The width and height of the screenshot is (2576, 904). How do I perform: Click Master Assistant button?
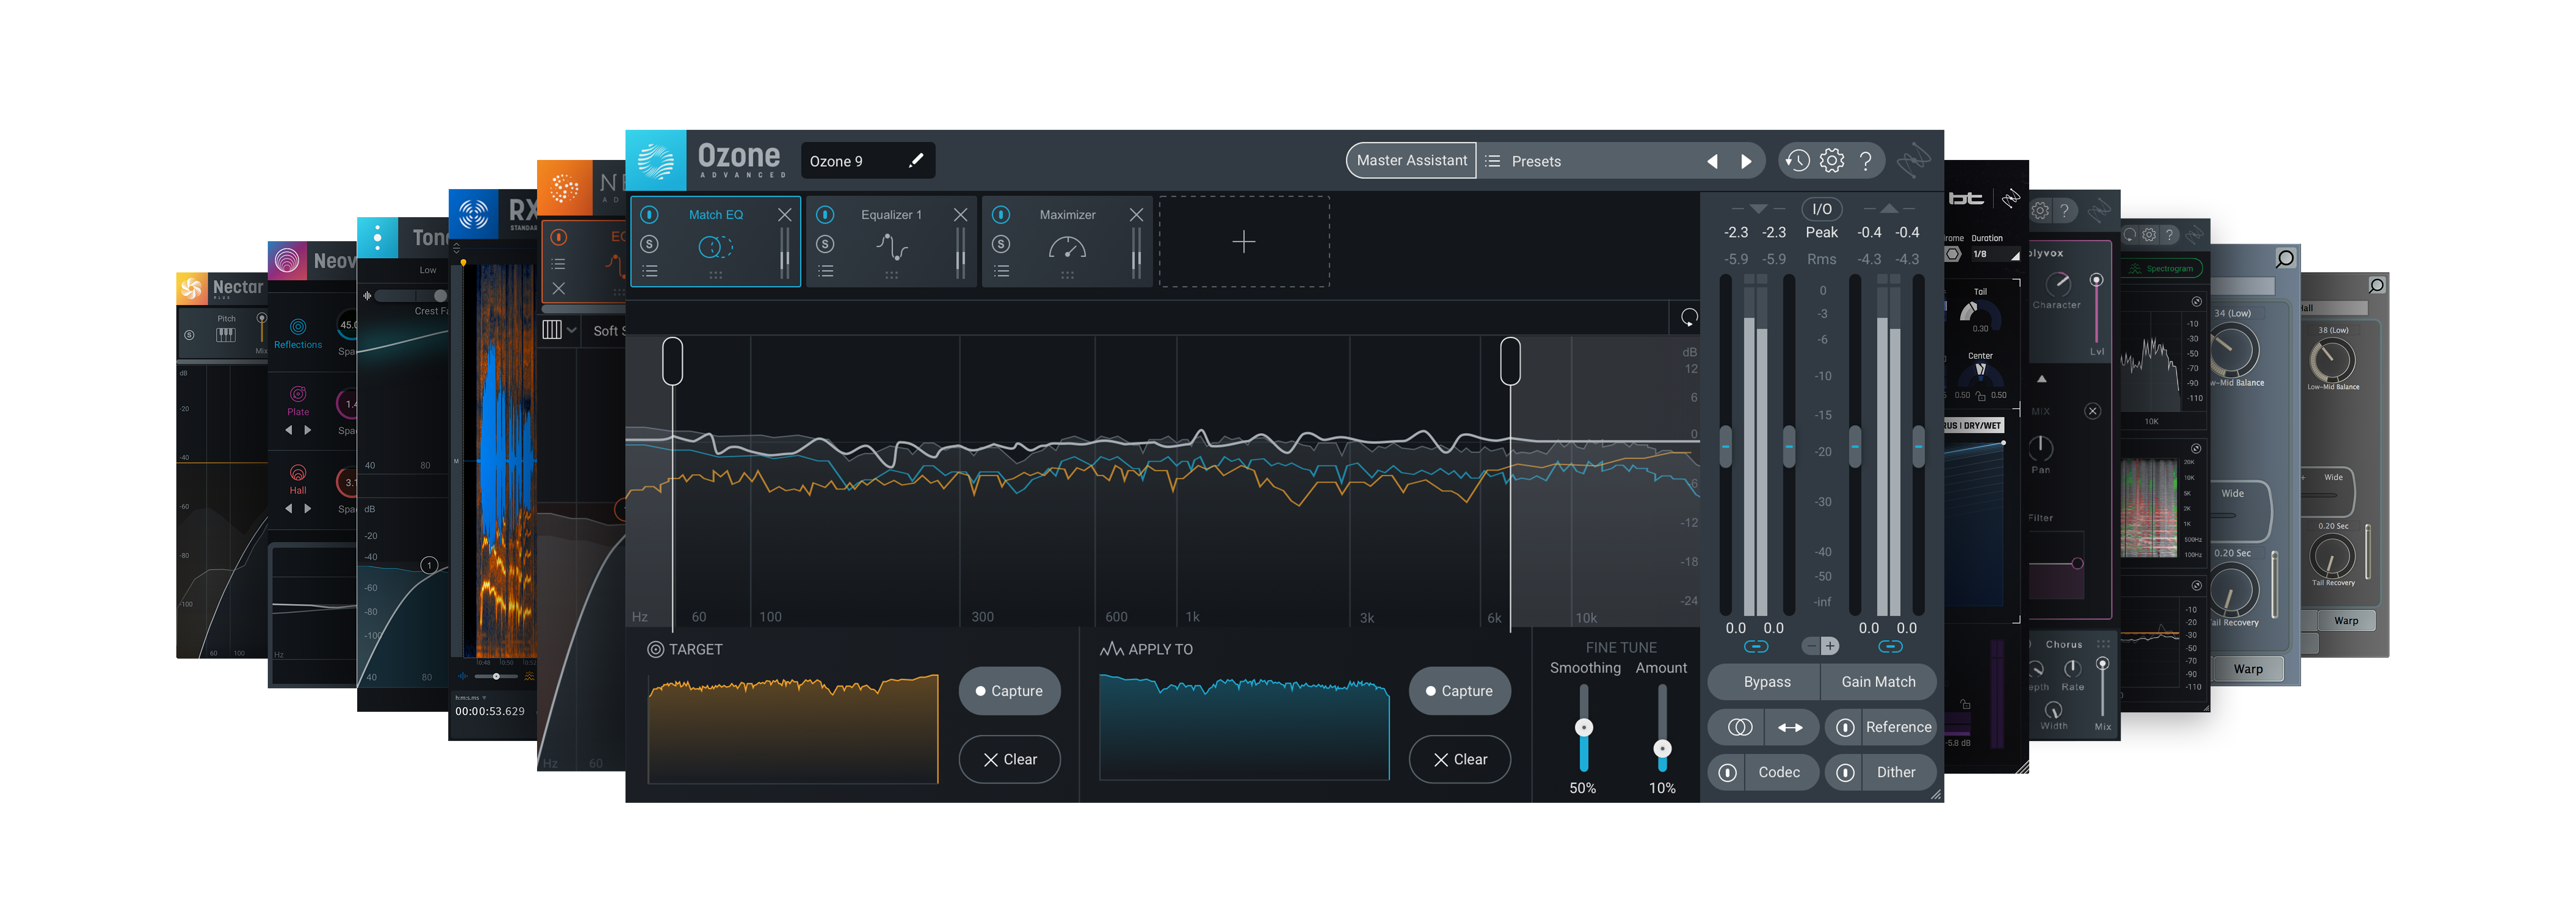click(x=1411, y=161)
